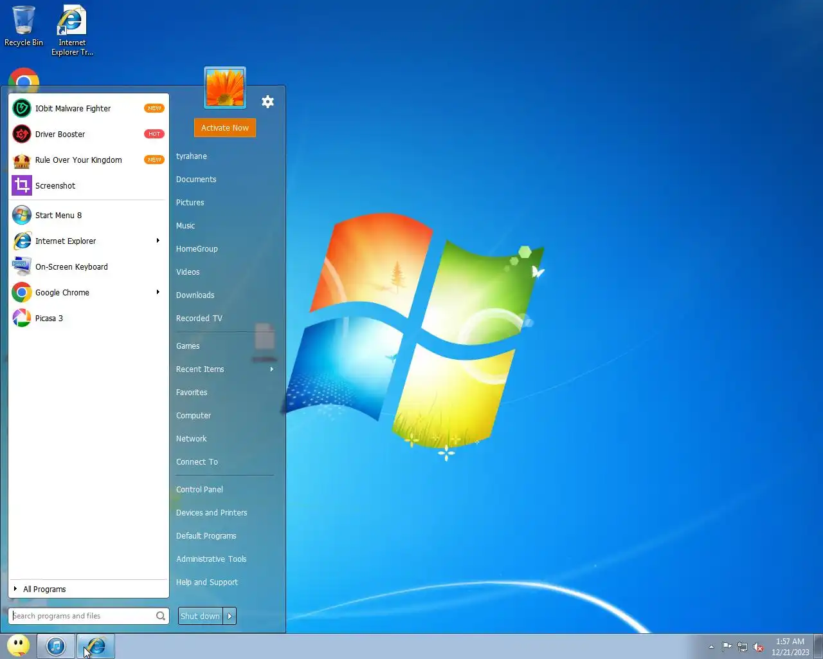The image size is (823, 659).
Task: Open Documents from the start menu
Action: pyautogui.click(x=196, y=179)
